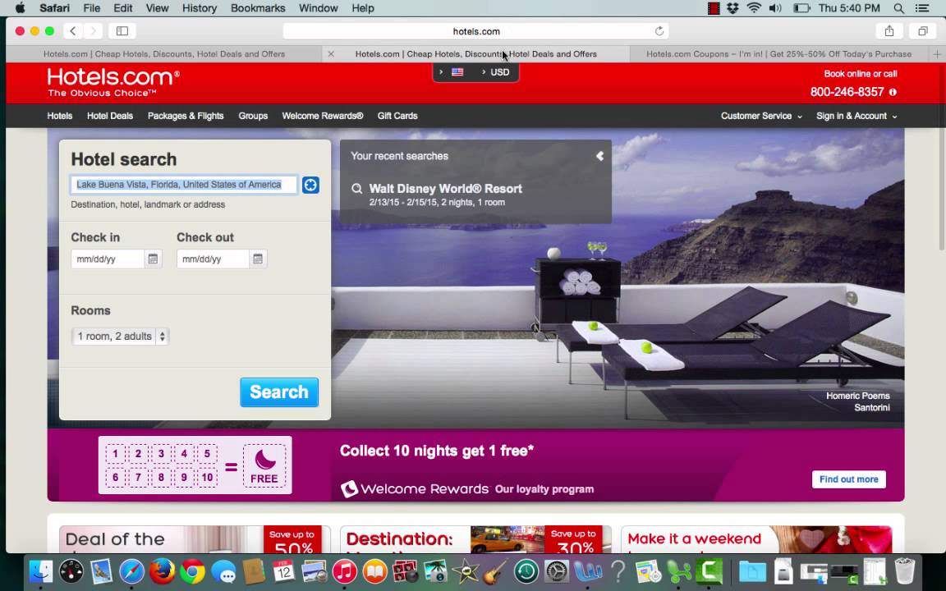Click the Check out date field

pos(213,259)
